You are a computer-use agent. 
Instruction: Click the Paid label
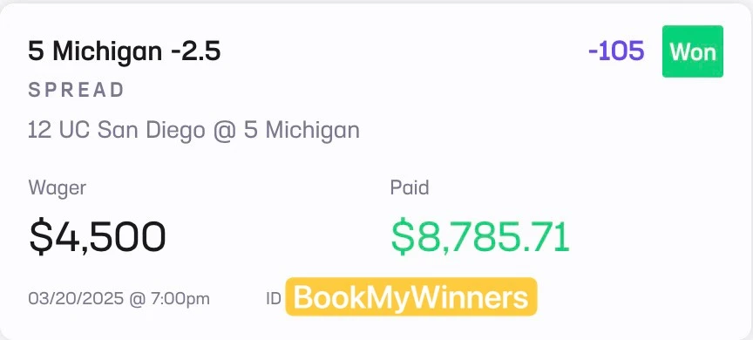click(410, 187)
